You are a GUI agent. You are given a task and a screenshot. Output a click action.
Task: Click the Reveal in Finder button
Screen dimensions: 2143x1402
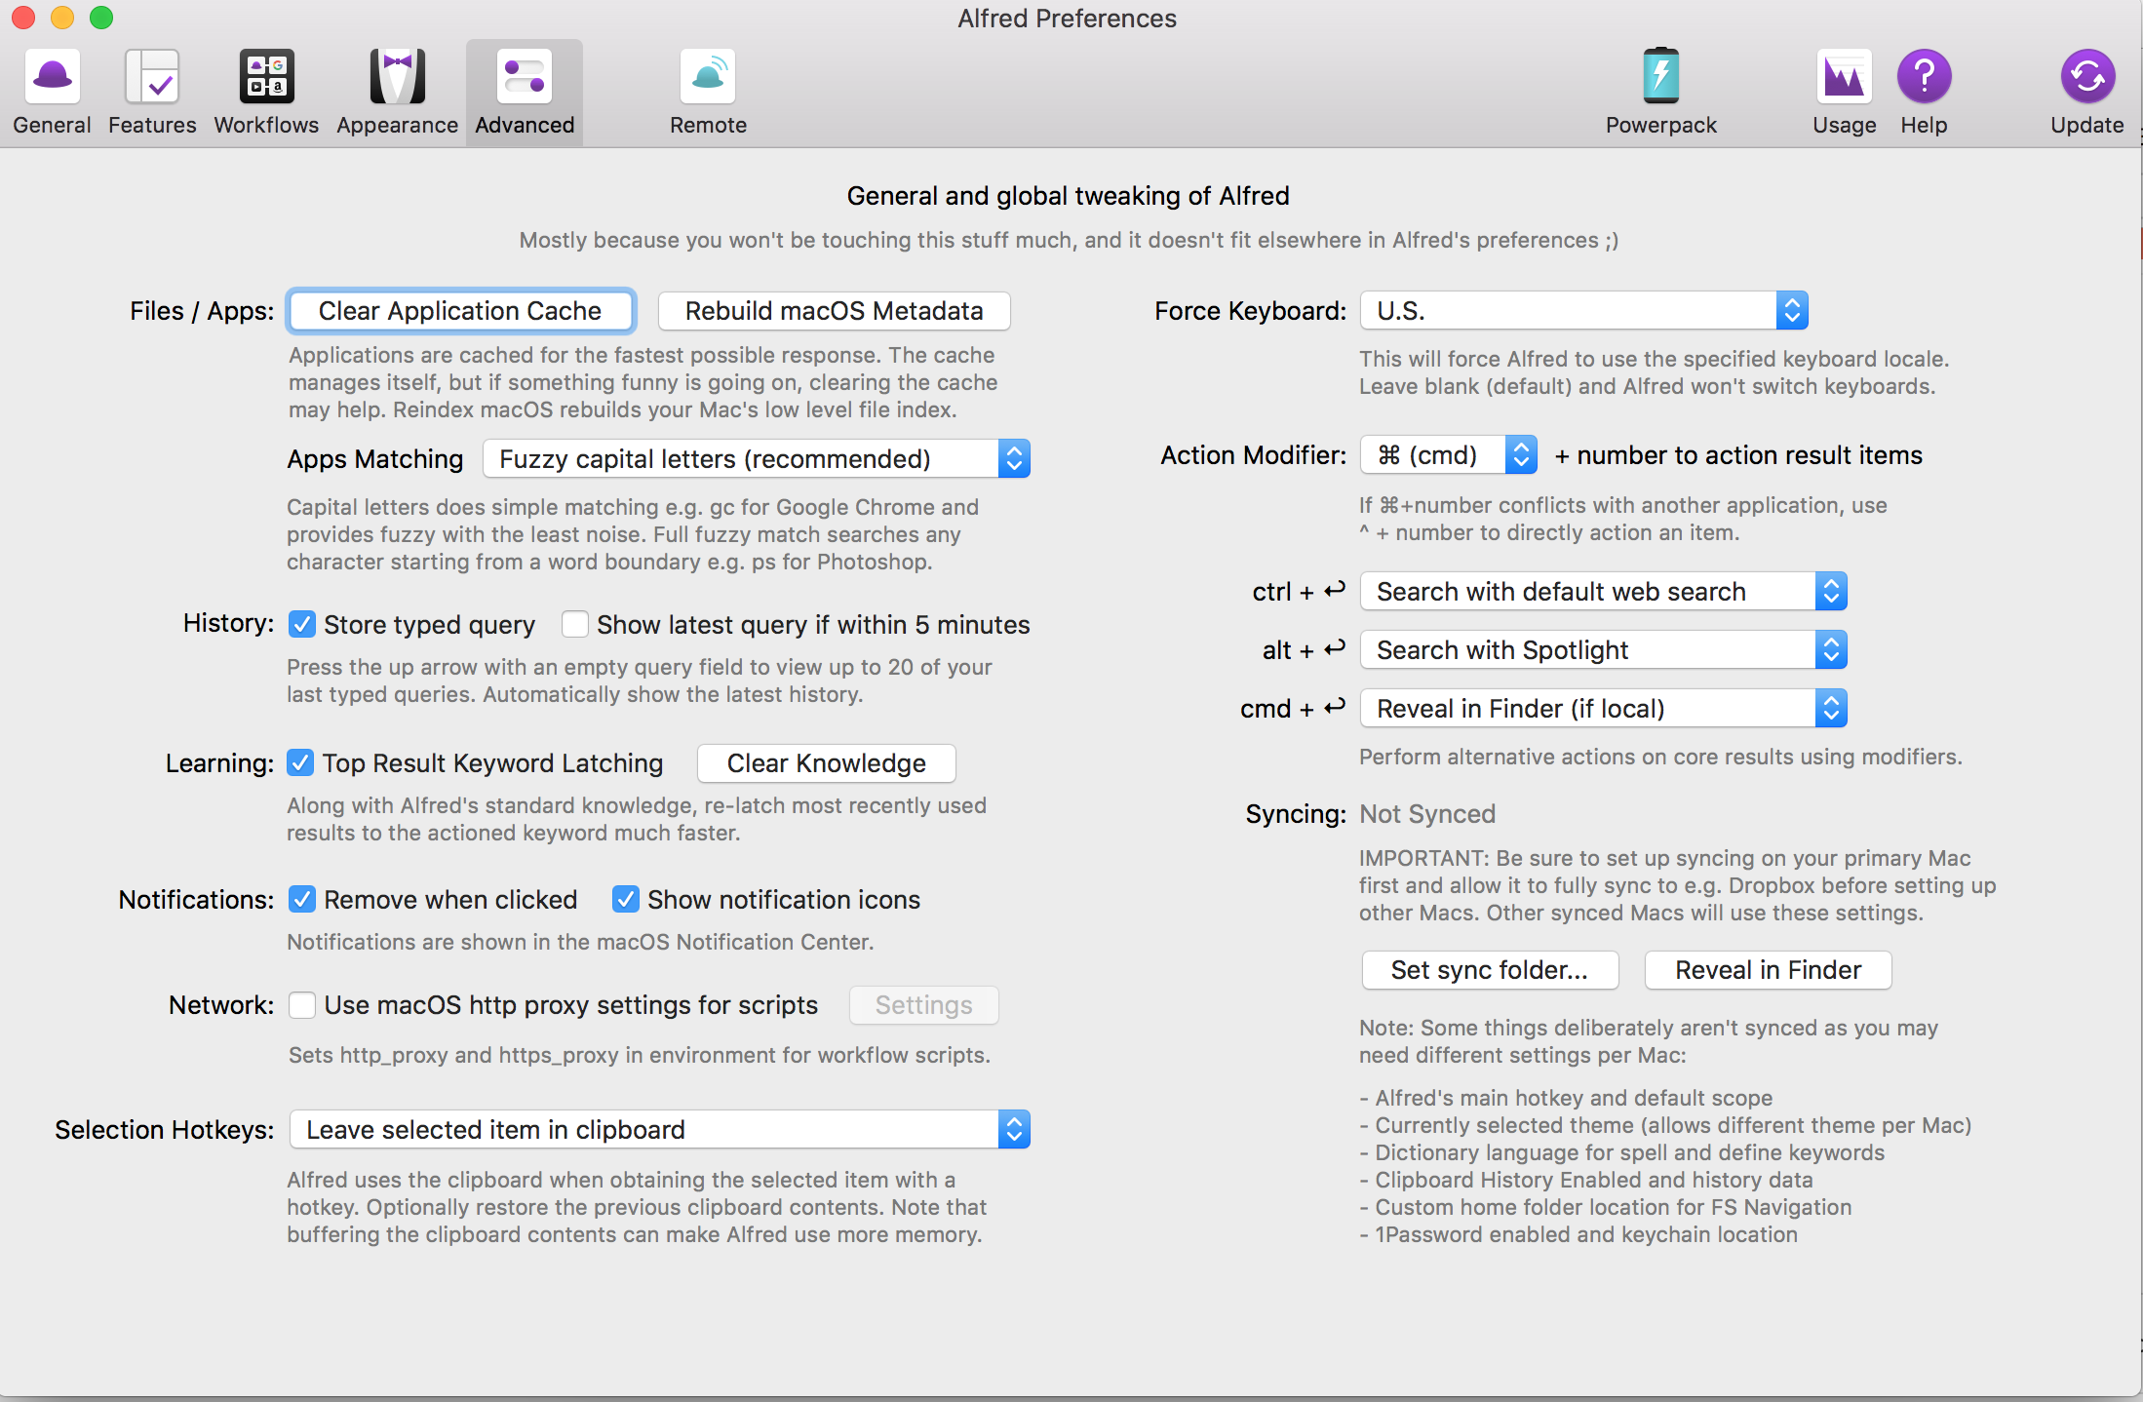pyautogui.click(x=1768, y=969)
